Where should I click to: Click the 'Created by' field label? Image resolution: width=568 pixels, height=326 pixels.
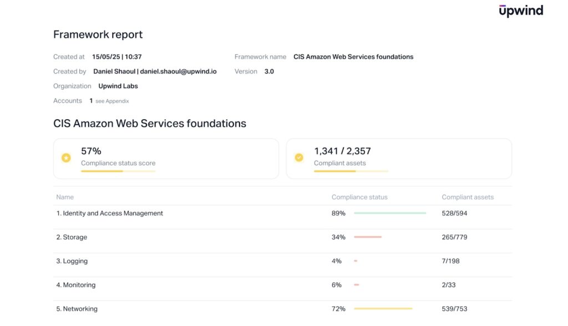pos(69,72)
